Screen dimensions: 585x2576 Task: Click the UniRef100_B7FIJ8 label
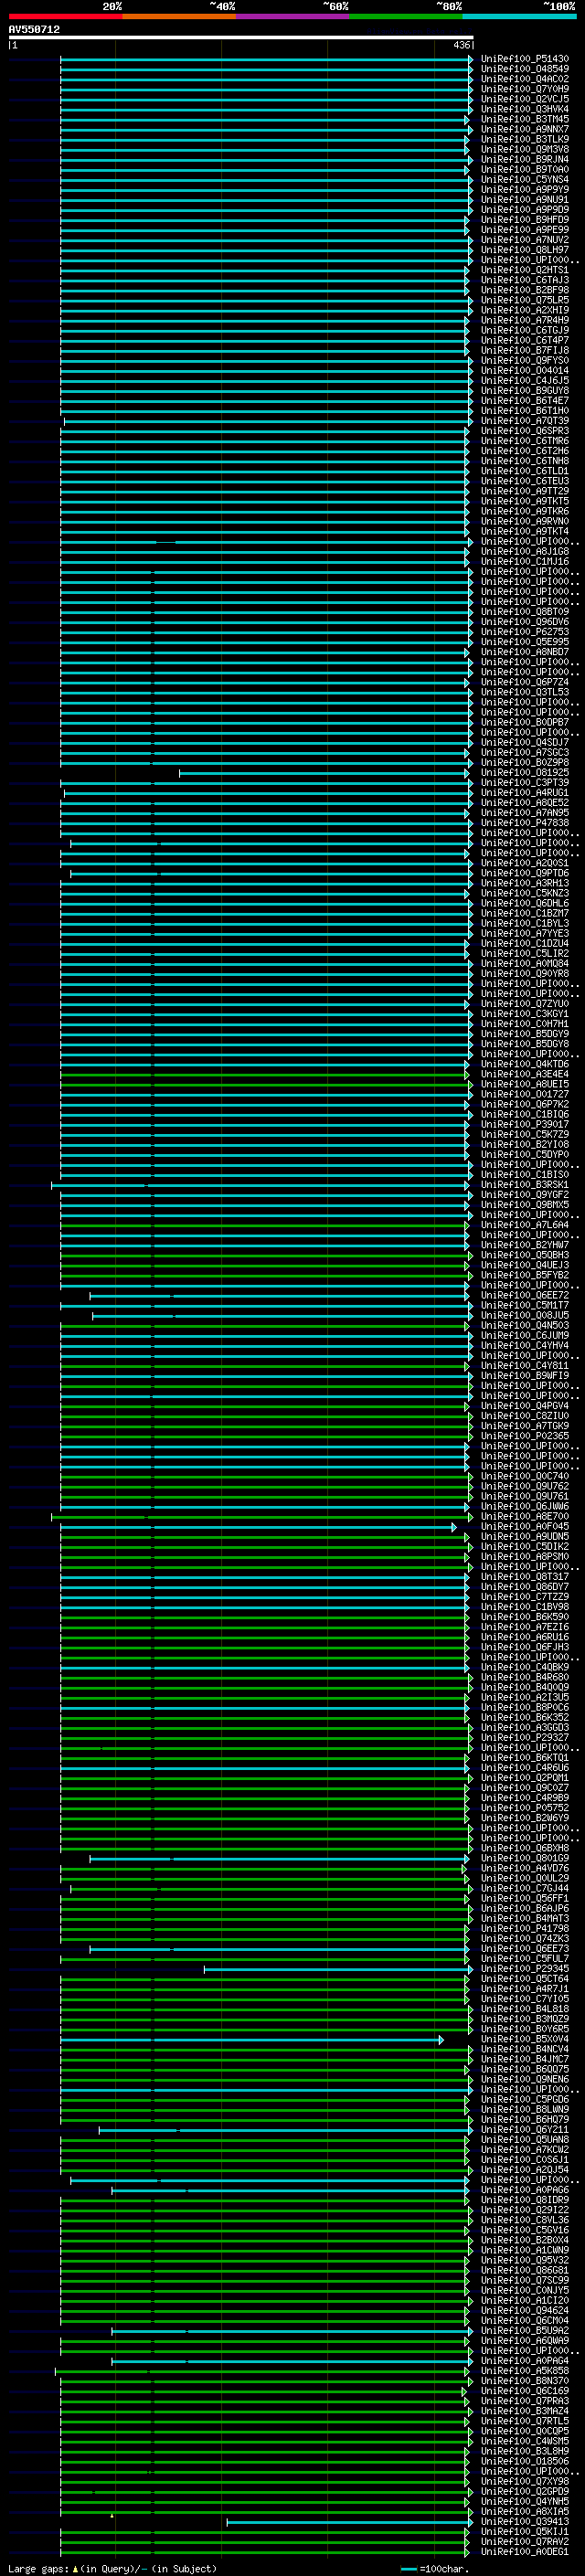[x=524, y=351]
